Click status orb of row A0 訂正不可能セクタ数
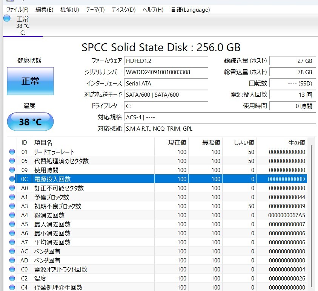This screenshot has width=318, height=291. coord(12,188)
